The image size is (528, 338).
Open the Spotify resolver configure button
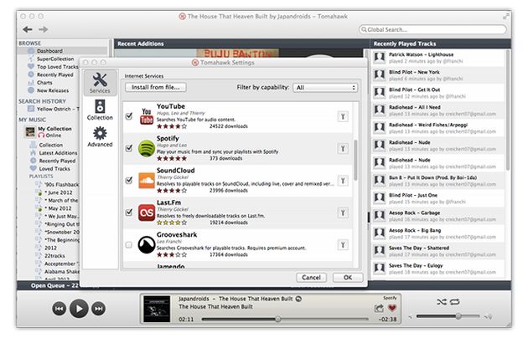point(343,149)
